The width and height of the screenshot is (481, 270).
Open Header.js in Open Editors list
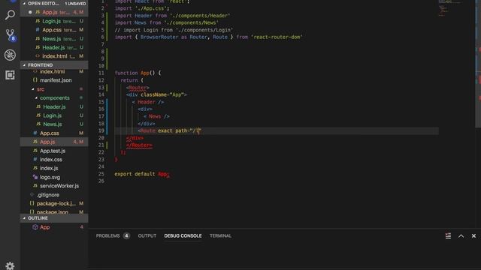tap(54, 47)
